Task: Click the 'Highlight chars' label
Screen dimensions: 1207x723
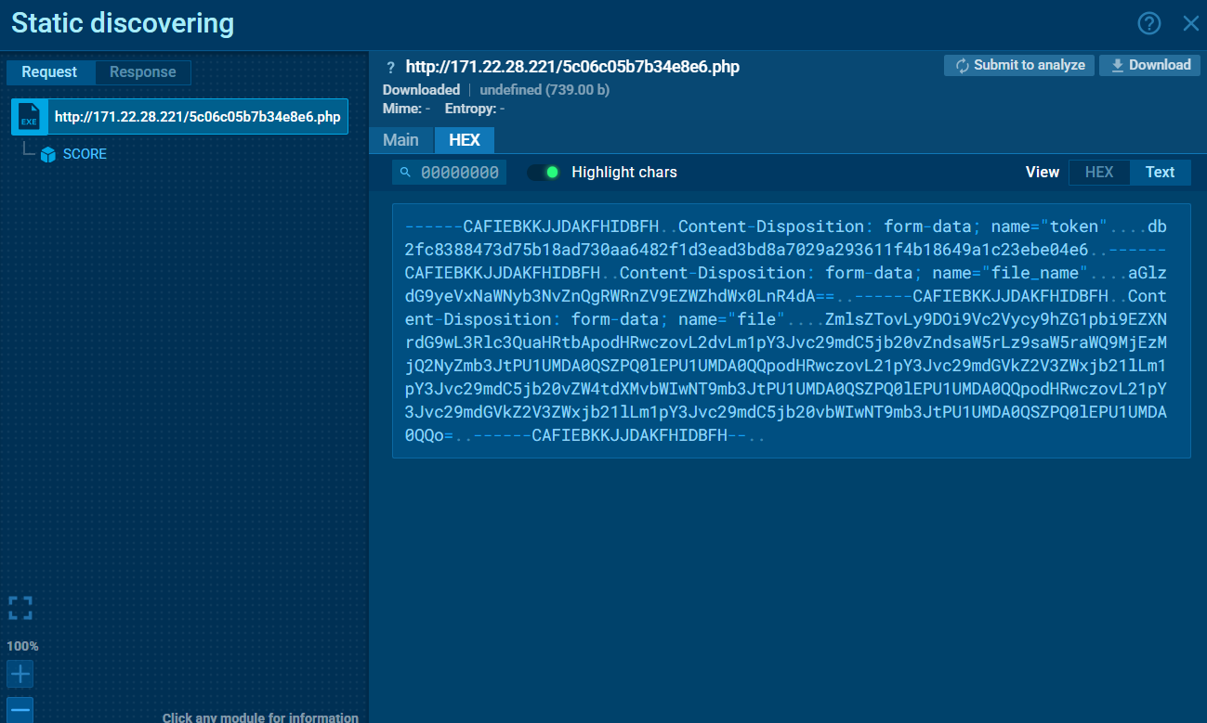Action: click(x=624, y=173)
